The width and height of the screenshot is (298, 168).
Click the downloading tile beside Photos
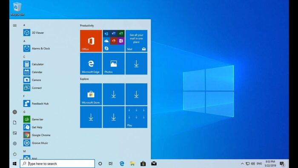point(136,64)
